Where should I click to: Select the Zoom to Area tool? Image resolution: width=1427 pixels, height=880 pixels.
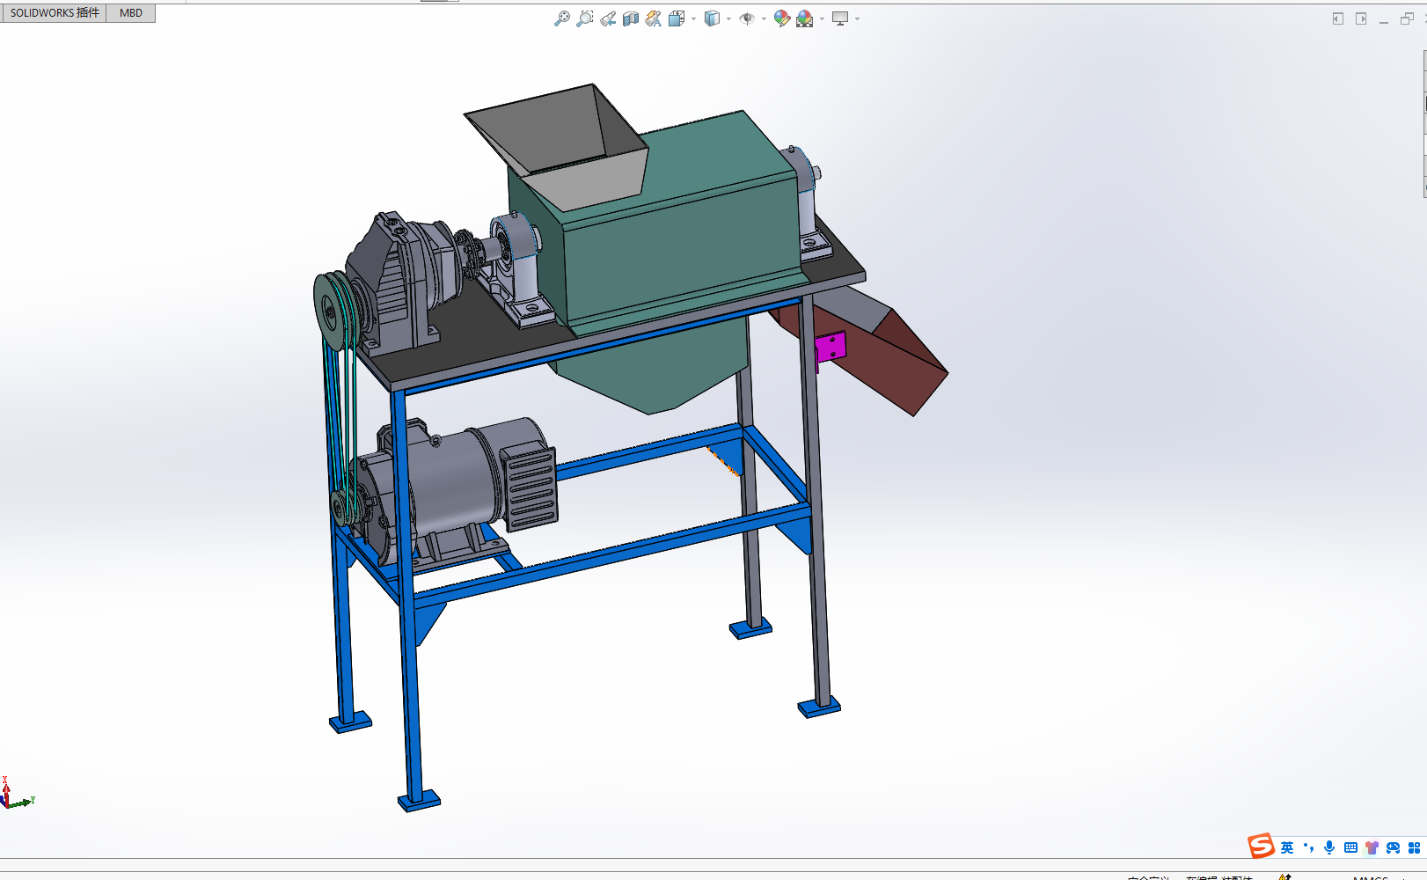(584, 18)
